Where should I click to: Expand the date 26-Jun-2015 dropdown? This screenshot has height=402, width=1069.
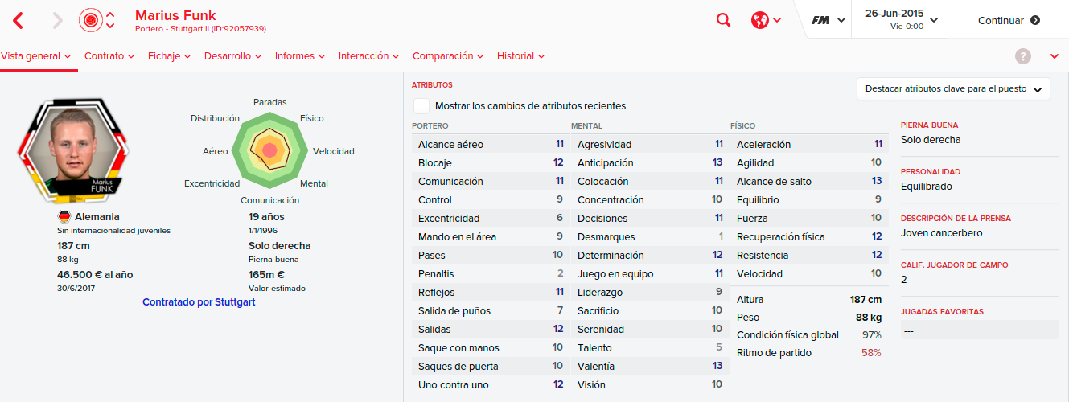coord(899,20)
